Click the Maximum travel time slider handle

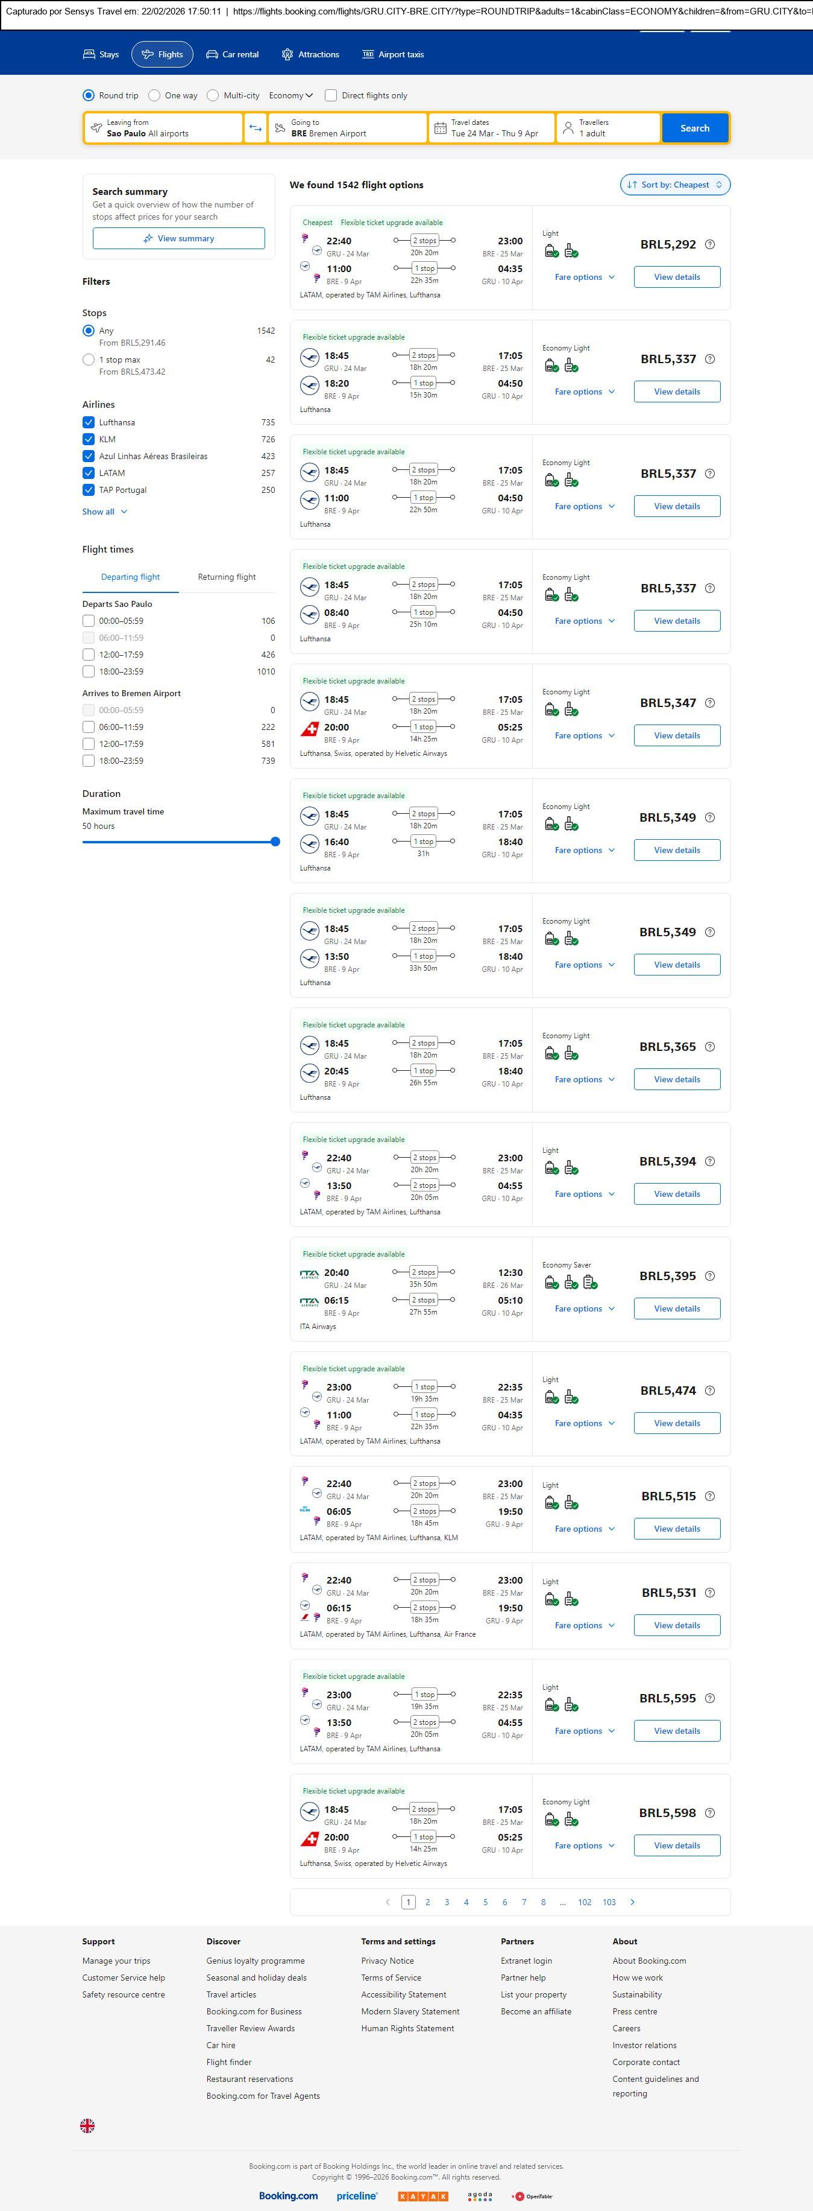point(275,842)
